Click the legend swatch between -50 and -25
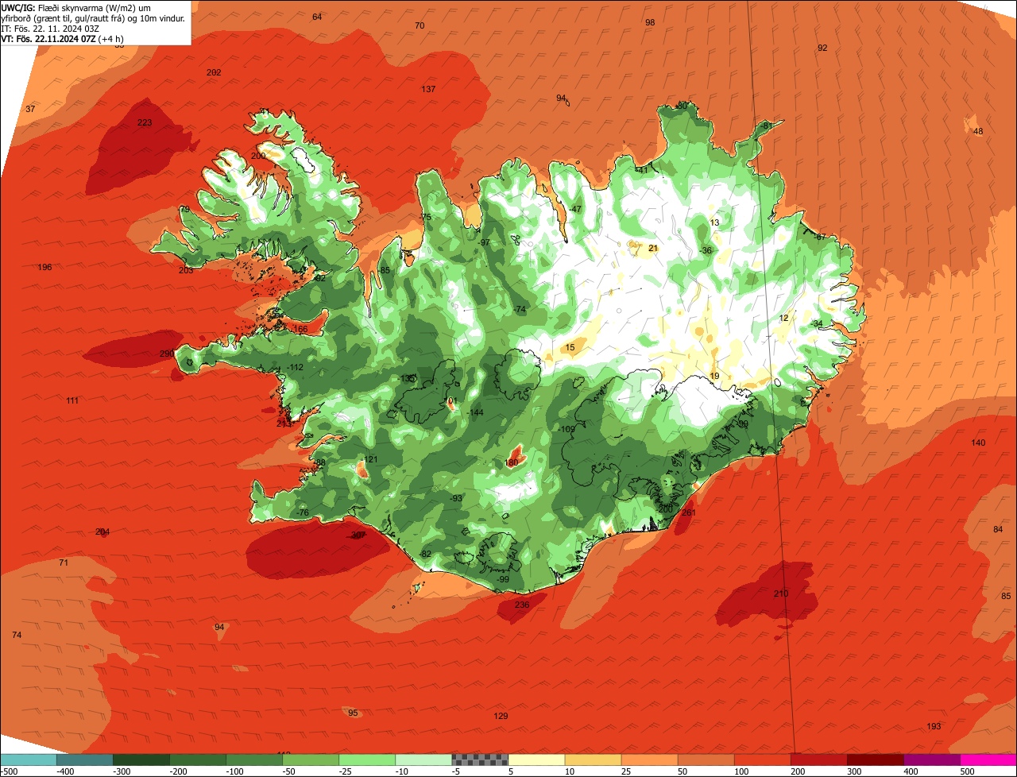This screenshot has height=777, width=1017. point(311,760)
